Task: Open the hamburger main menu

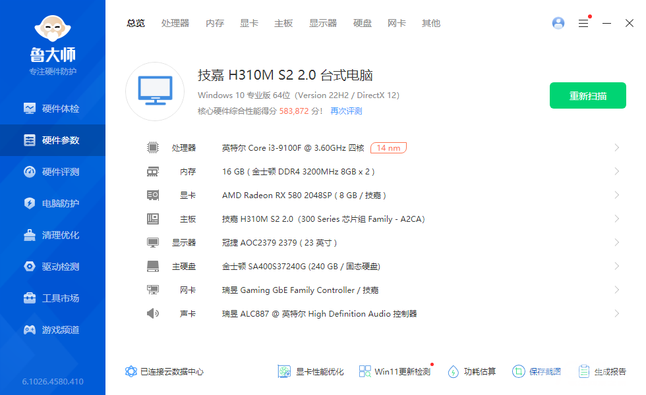Action: (x=583, y=24)
